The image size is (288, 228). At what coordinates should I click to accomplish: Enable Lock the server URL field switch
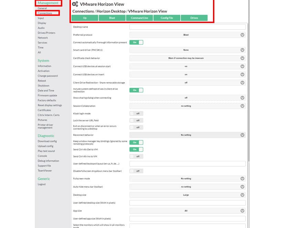[136, 120]
